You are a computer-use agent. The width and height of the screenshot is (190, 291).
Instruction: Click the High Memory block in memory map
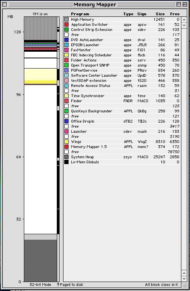[40, 28]
